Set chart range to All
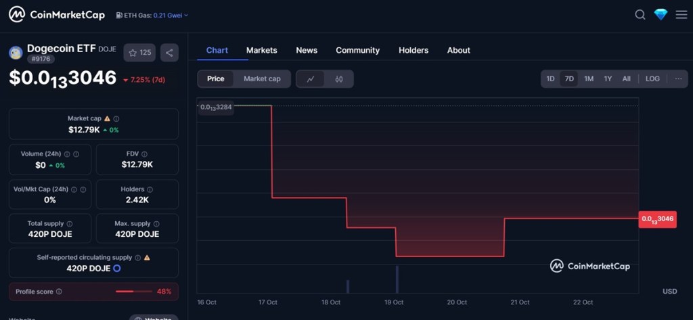This screenshot has width=693, height=320. pyautogui.click(x=626, y=79)
